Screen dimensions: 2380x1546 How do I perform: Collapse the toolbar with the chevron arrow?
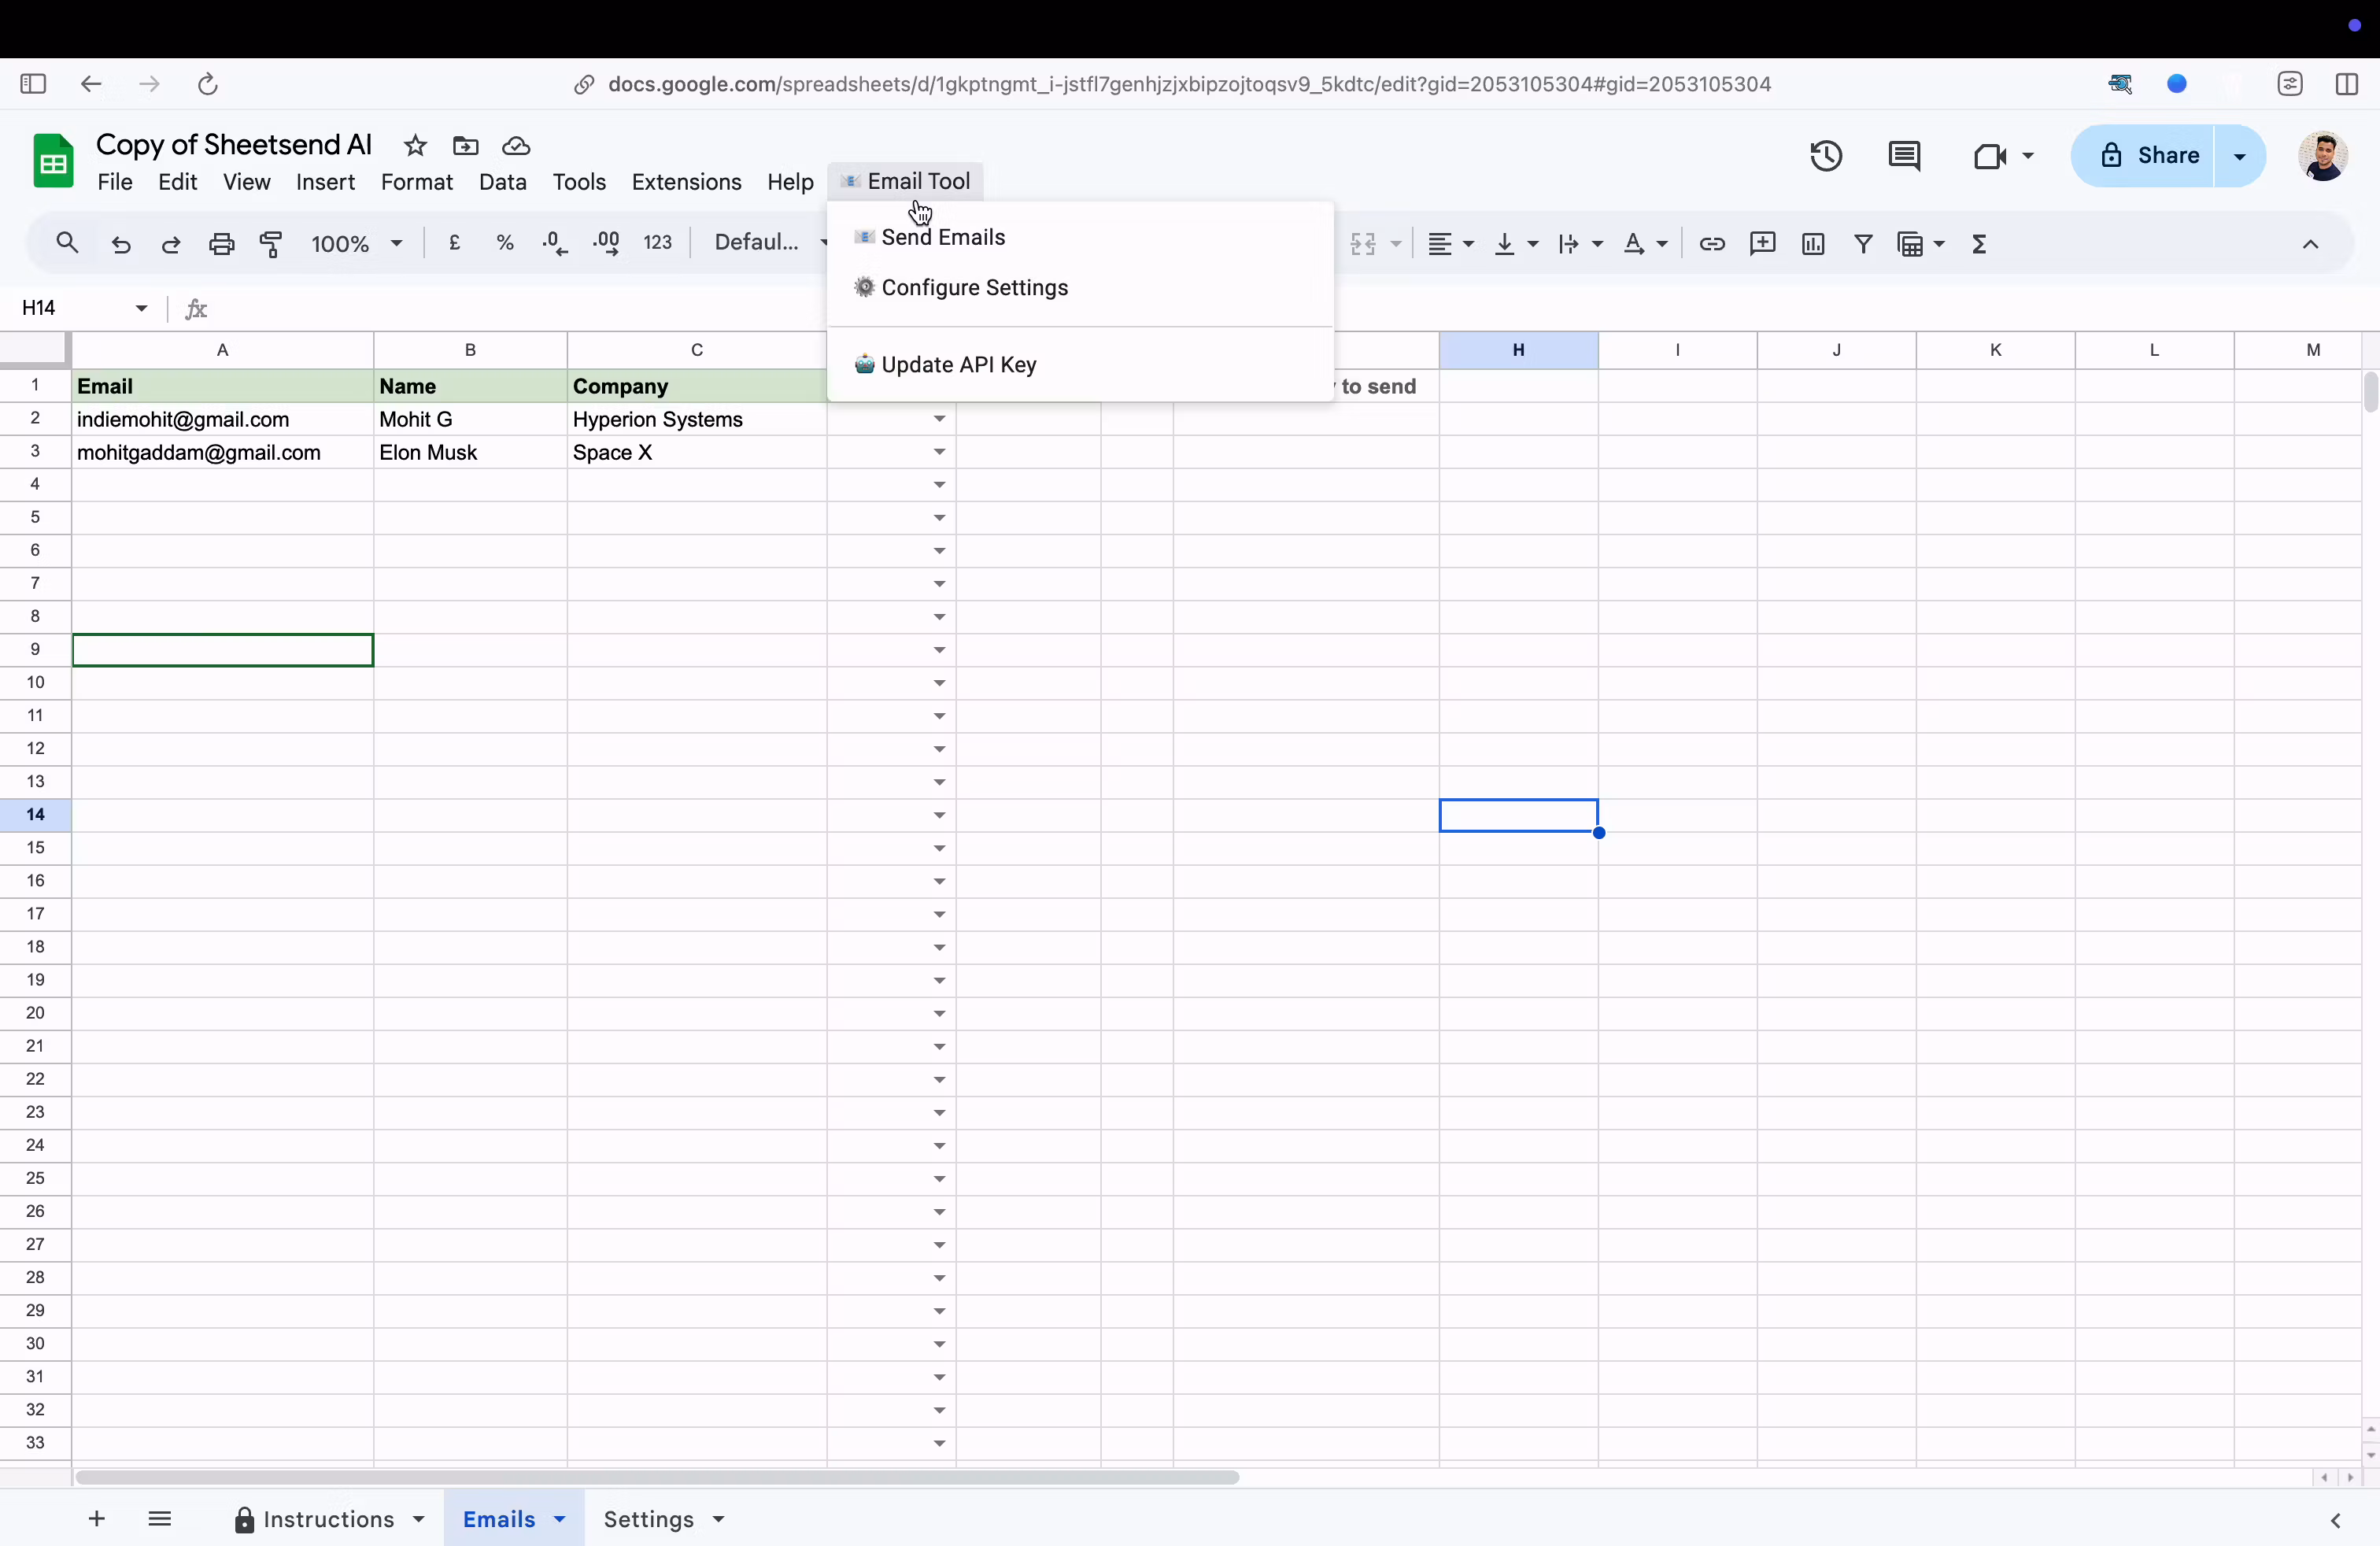coord(2310,244)
